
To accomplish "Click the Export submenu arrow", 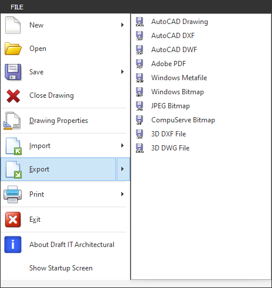I will 123,169.
